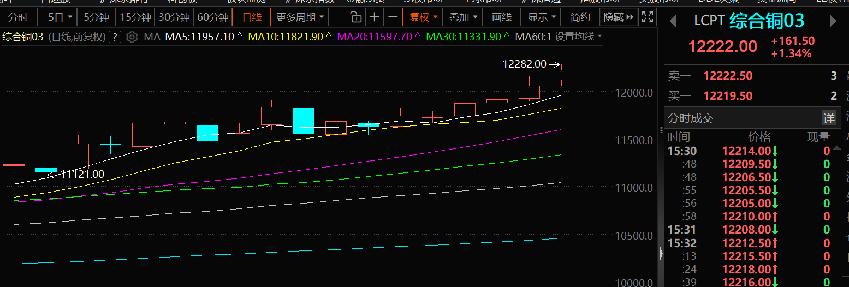Click the unlock padlock icon in toolbar
Screen dimensions: 849x287
355,17
